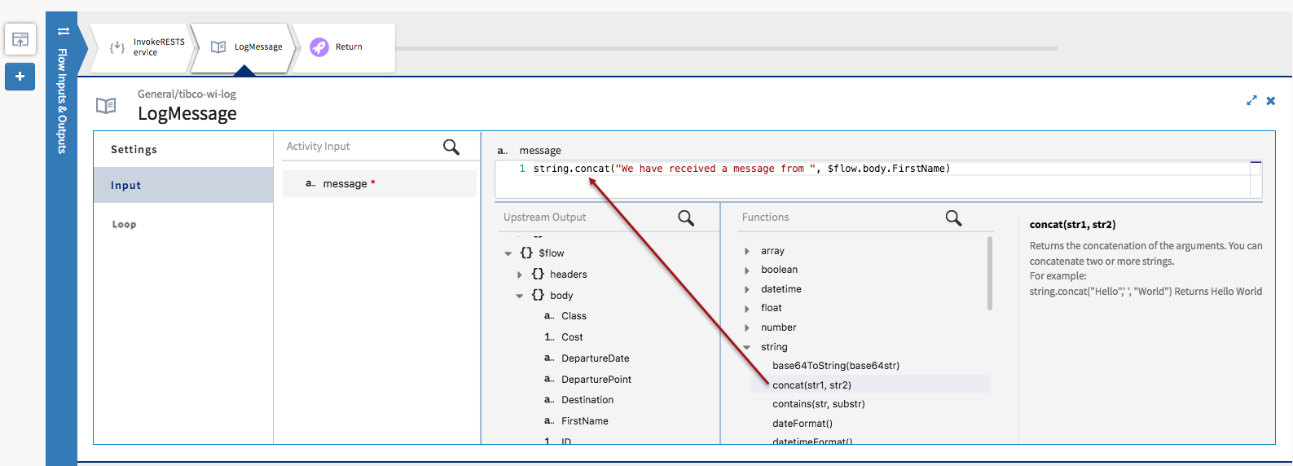
Task: Open the Settings tab
Action: tap(134, 150)
